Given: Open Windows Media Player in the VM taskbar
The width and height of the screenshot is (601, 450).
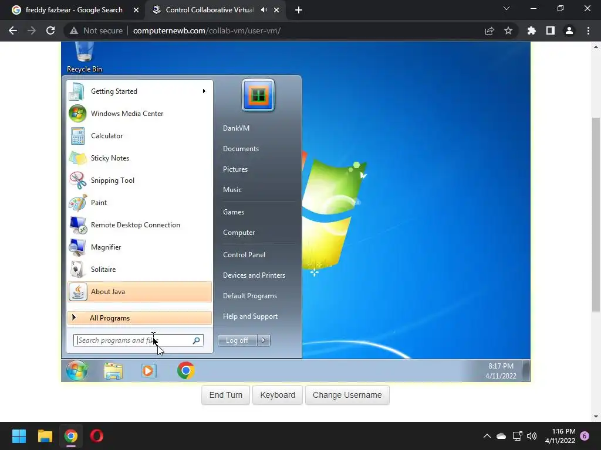Looking at the screenshot, I should click(x=148, y=371).
